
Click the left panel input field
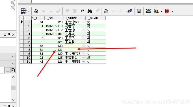point(2,70)
